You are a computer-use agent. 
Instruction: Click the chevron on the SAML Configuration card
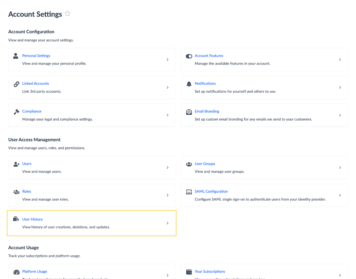[x=340, y=195]
